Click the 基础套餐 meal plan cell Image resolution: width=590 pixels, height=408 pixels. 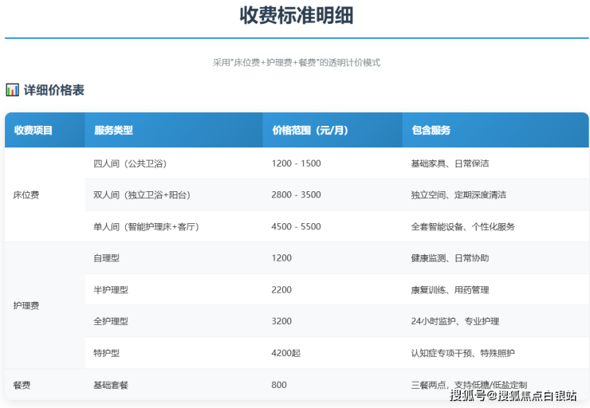[111, 385]
